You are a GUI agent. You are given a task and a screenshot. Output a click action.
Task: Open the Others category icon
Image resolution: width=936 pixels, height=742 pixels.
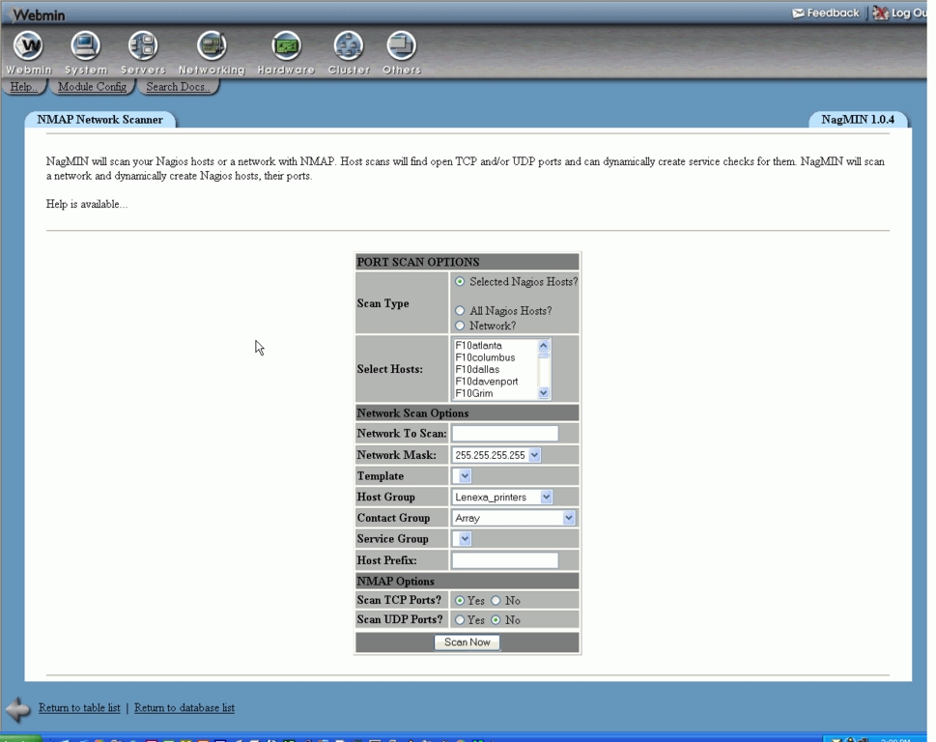pyautogui.click(x=401, y=46)
